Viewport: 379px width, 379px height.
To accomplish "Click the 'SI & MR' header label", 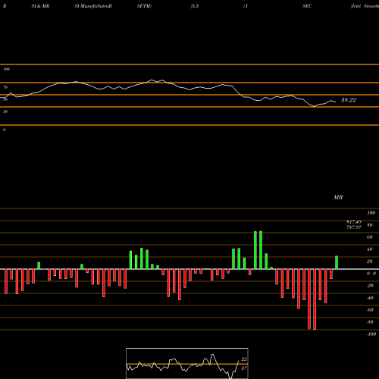I will coord(40,6).
